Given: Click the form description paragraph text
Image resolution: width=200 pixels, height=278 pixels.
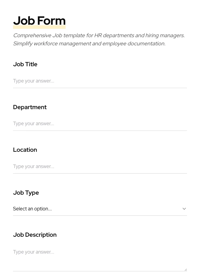Looking at the screenshot, I should pos(99,39).
